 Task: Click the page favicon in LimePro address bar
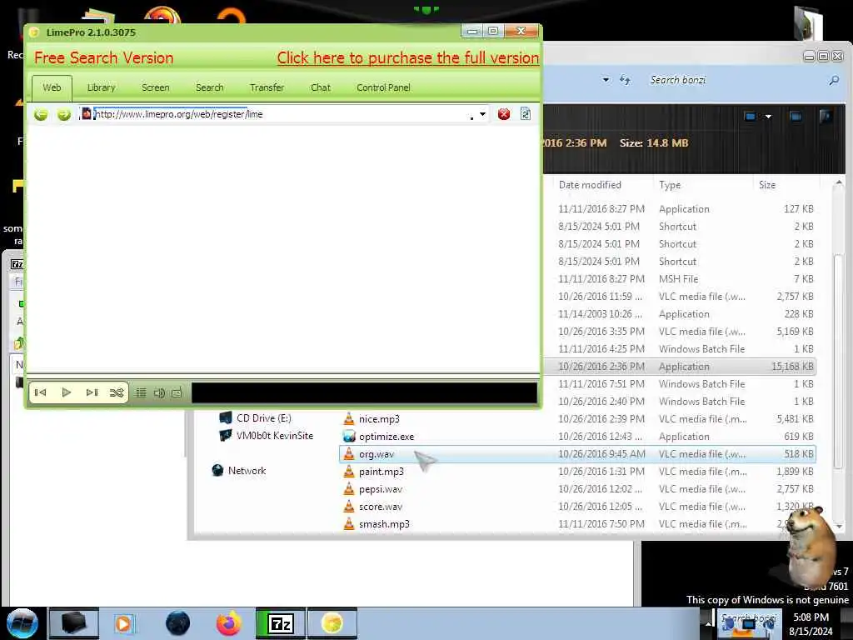(x=86, y=113)
